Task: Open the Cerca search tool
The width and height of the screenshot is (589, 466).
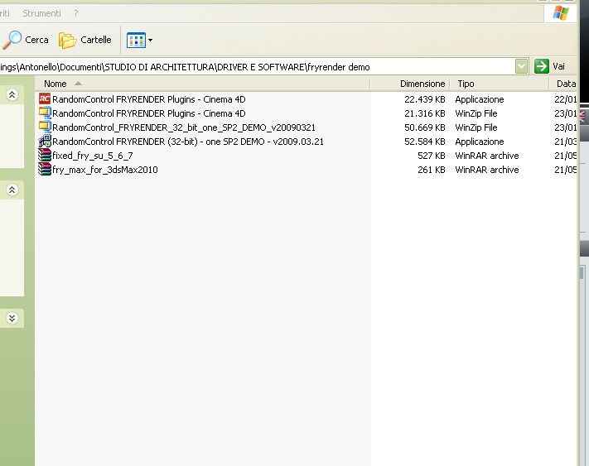Action: (x=26, y=40)
